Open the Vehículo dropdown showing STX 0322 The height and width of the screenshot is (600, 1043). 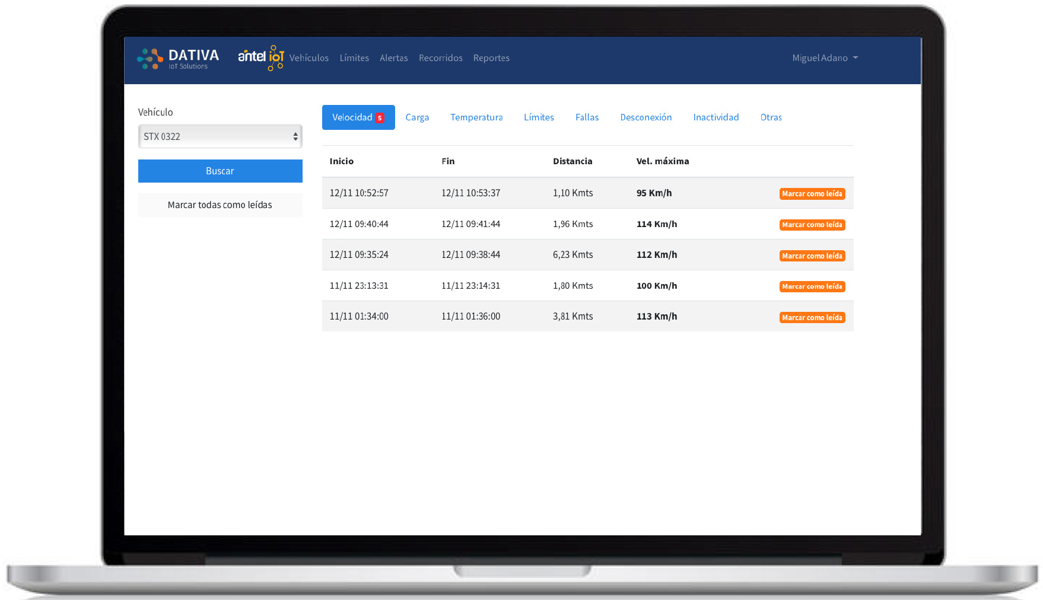pyautogui.click(x=220, y=136)
